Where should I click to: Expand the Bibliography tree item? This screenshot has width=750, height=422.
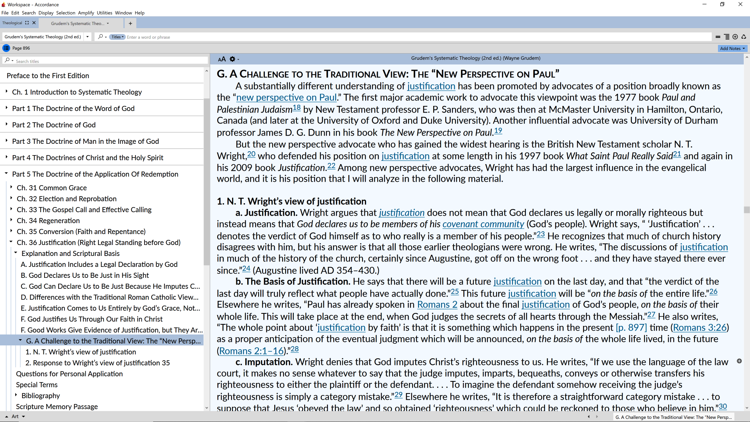tap(16, 395)
